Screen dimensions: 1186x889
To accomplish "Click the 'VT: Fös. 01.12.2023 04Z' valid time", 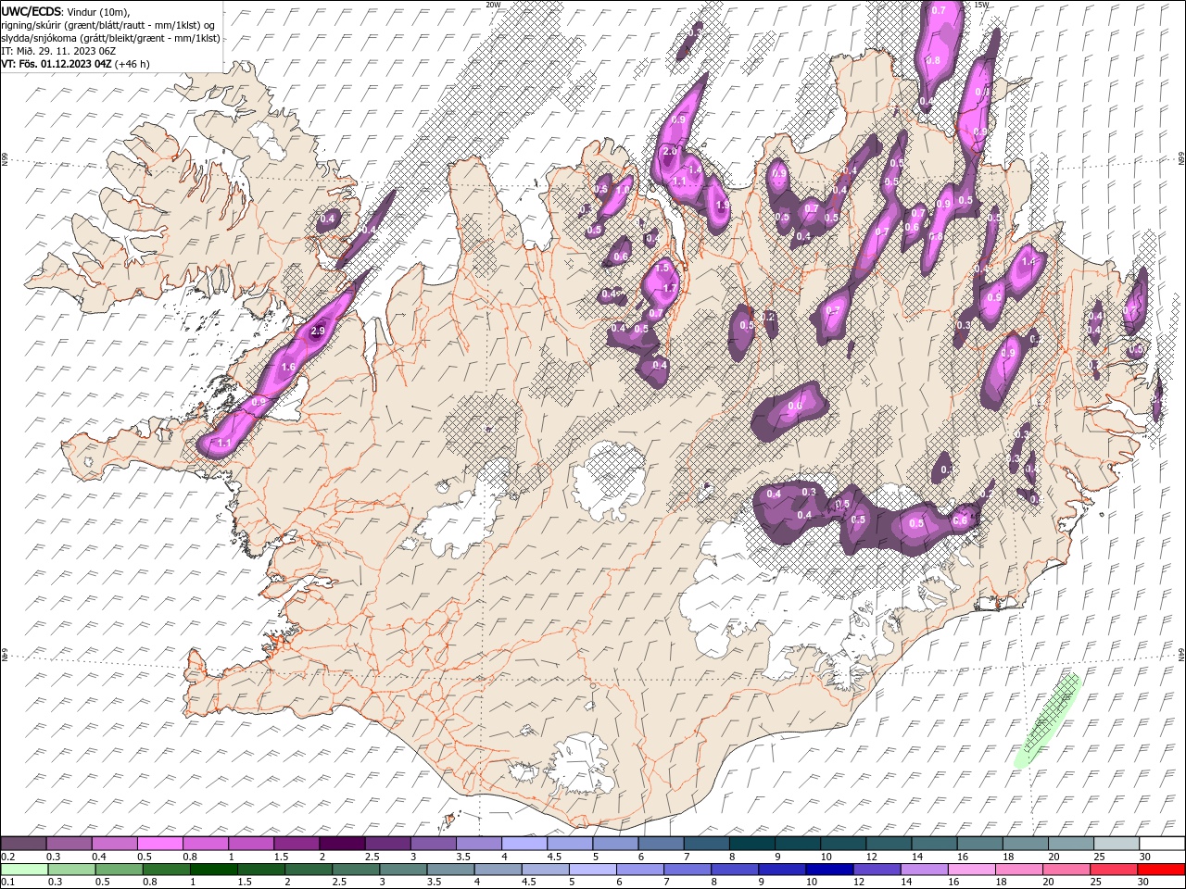I will [57, 64].
